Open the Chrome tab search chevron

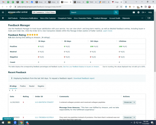coord(136,2)
